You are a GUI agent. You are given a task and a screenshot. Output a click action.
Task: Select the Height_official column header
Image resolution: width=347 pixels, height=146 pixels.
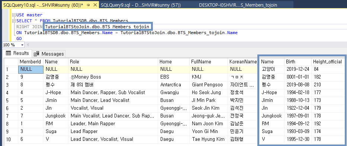[328, 62]
